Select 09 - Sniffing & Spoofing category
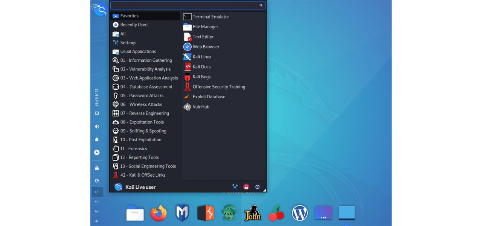The image size is (482, 226). point(145,131)
